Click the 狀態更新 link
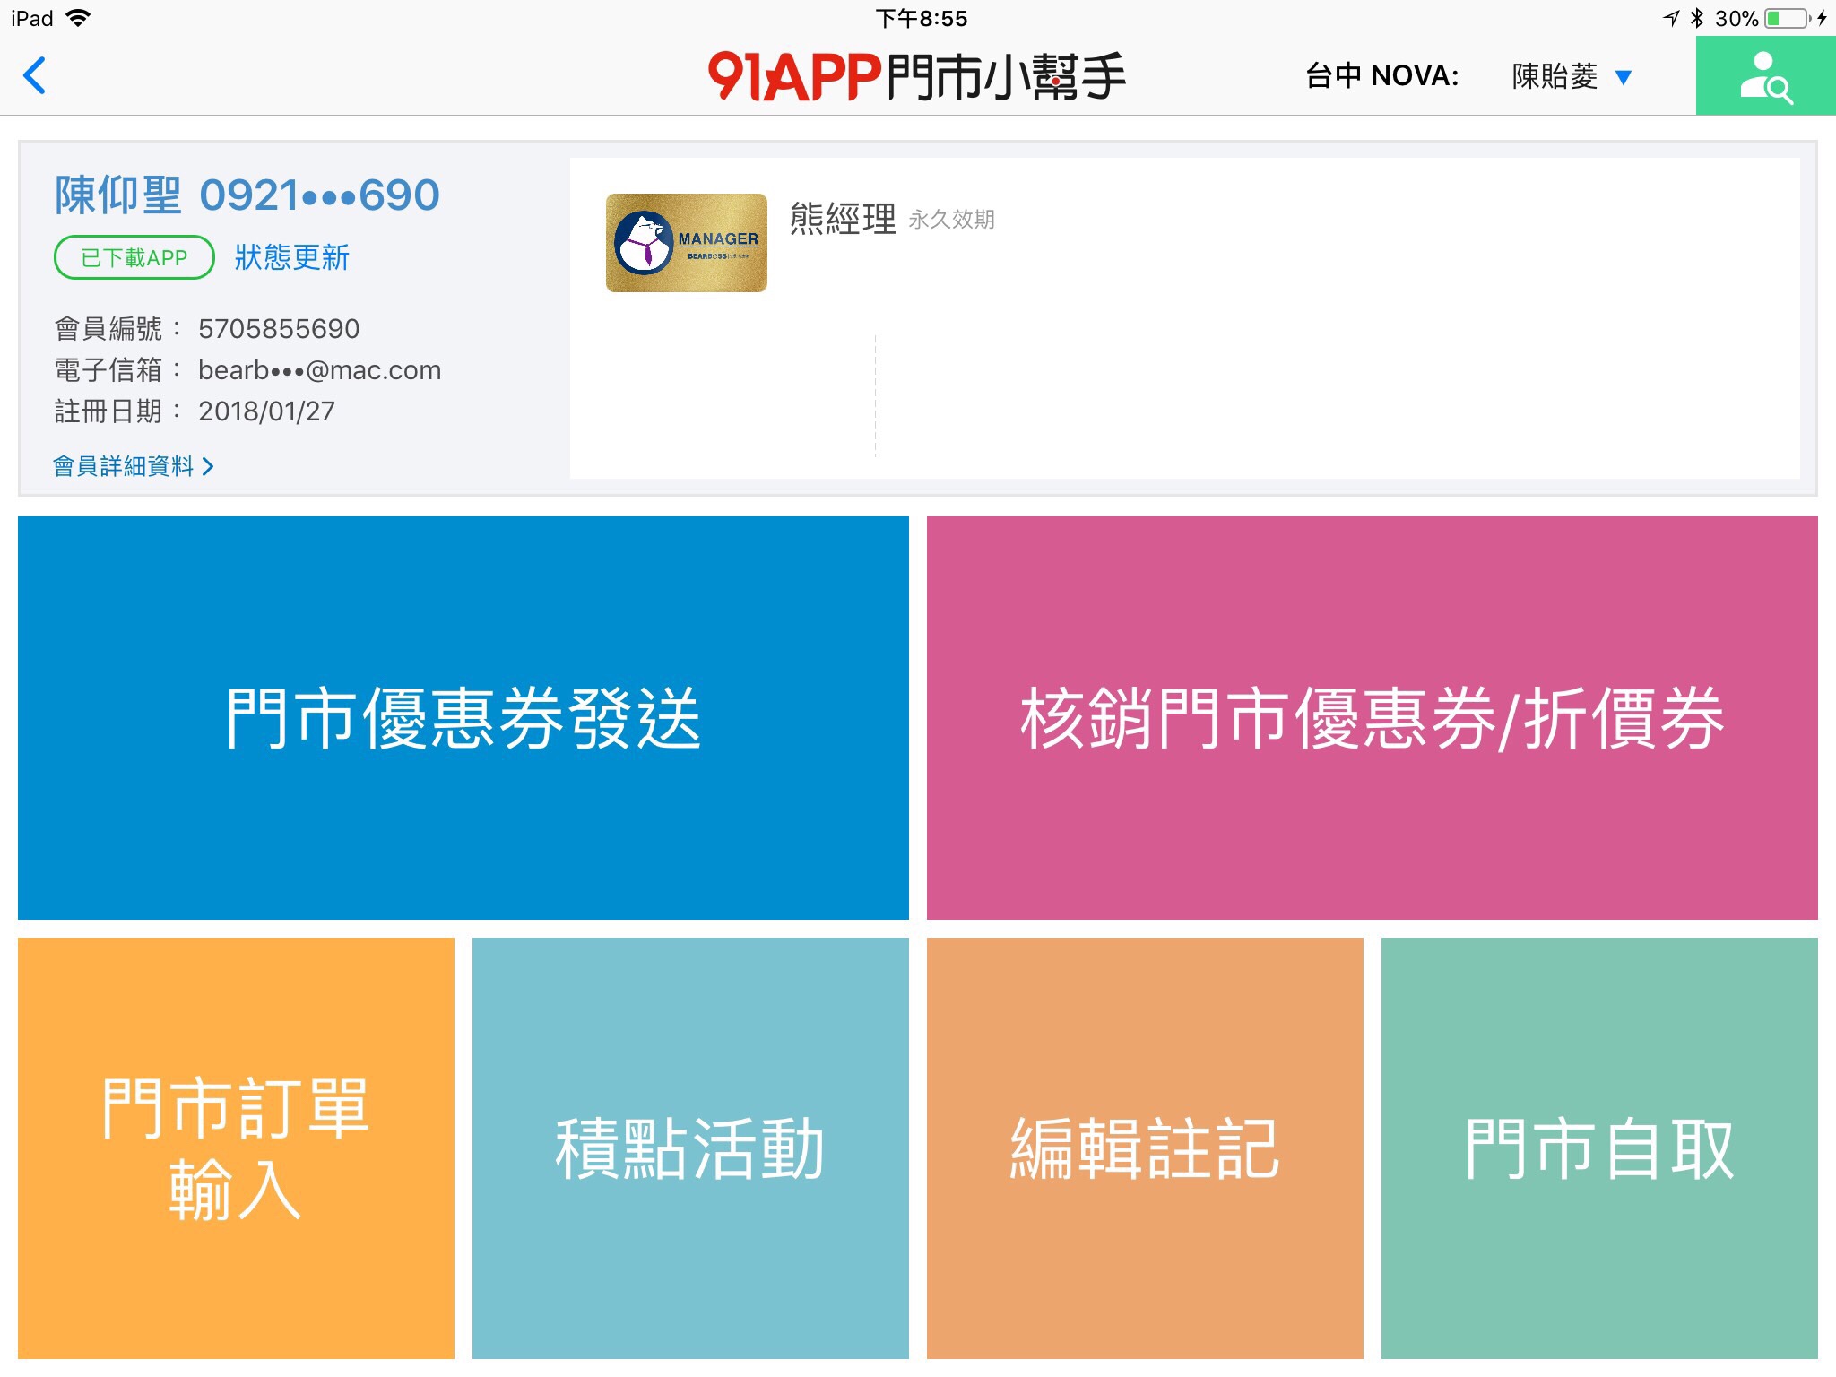 click(291, 257)
